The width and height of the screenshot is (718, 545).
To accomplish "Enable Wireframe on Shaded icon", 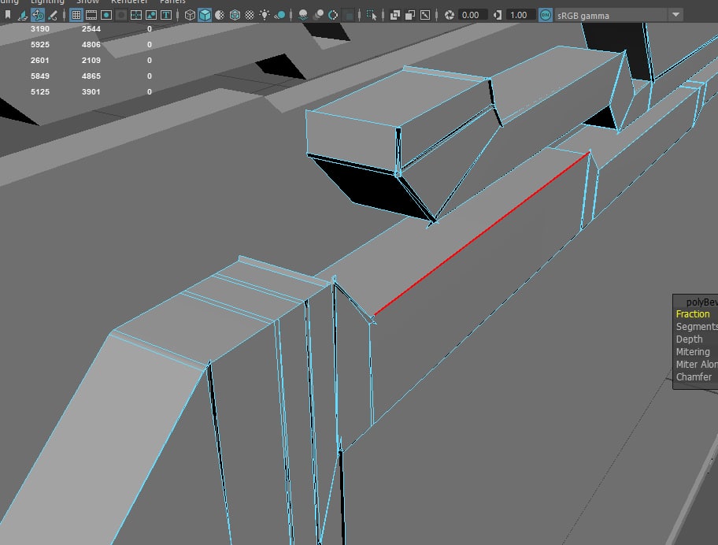I will point(235,15).
